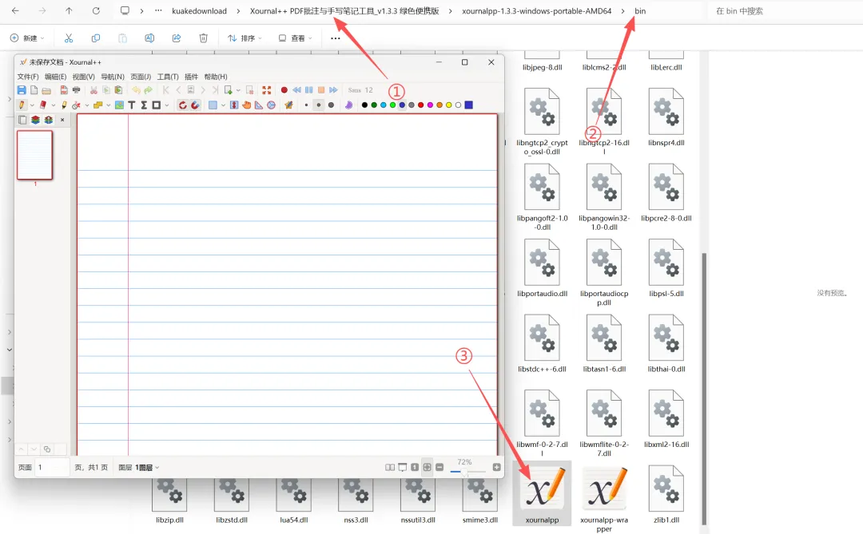
Task: Choose the fill style purple icon
Action: (x=348, y=105)
